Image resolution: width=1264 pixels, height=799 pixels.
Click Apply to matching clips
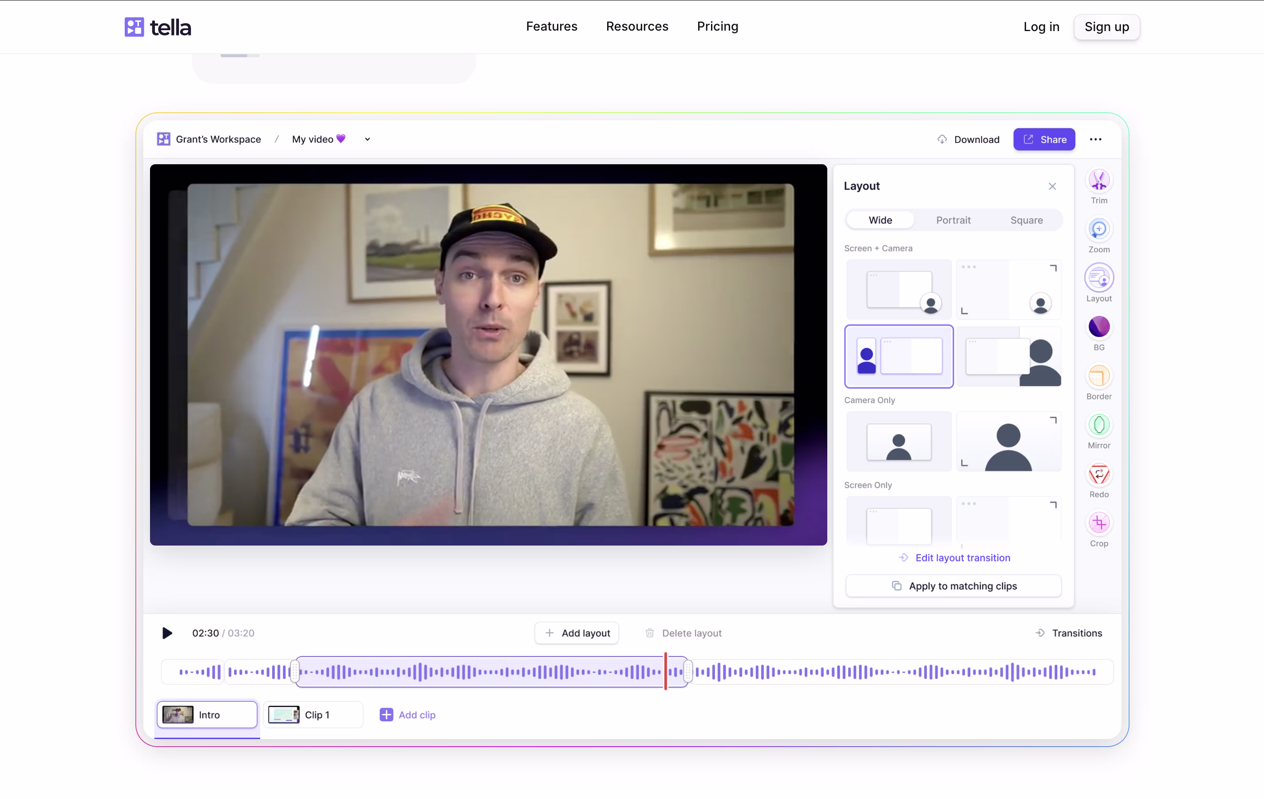[x=953, y=586]
